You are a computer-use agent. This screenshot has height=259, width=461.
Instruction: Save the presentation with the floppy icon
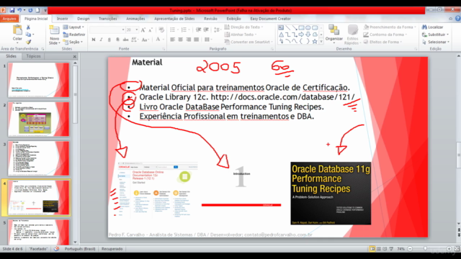tap(12, 10)
